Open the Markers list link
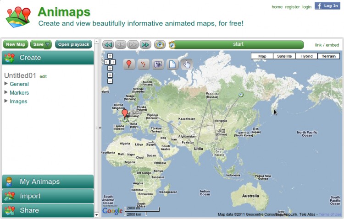Screen dimensions: 344x219 click(x=19, y=93)
